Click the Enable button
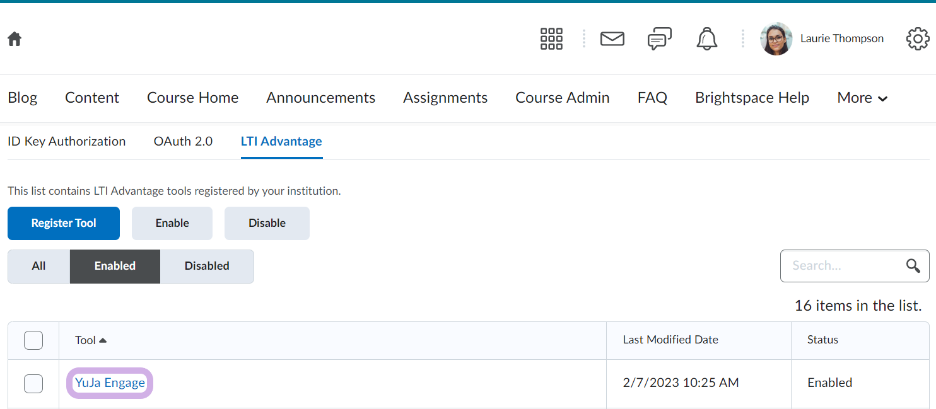The image size is (936, 409). (172, 223)
